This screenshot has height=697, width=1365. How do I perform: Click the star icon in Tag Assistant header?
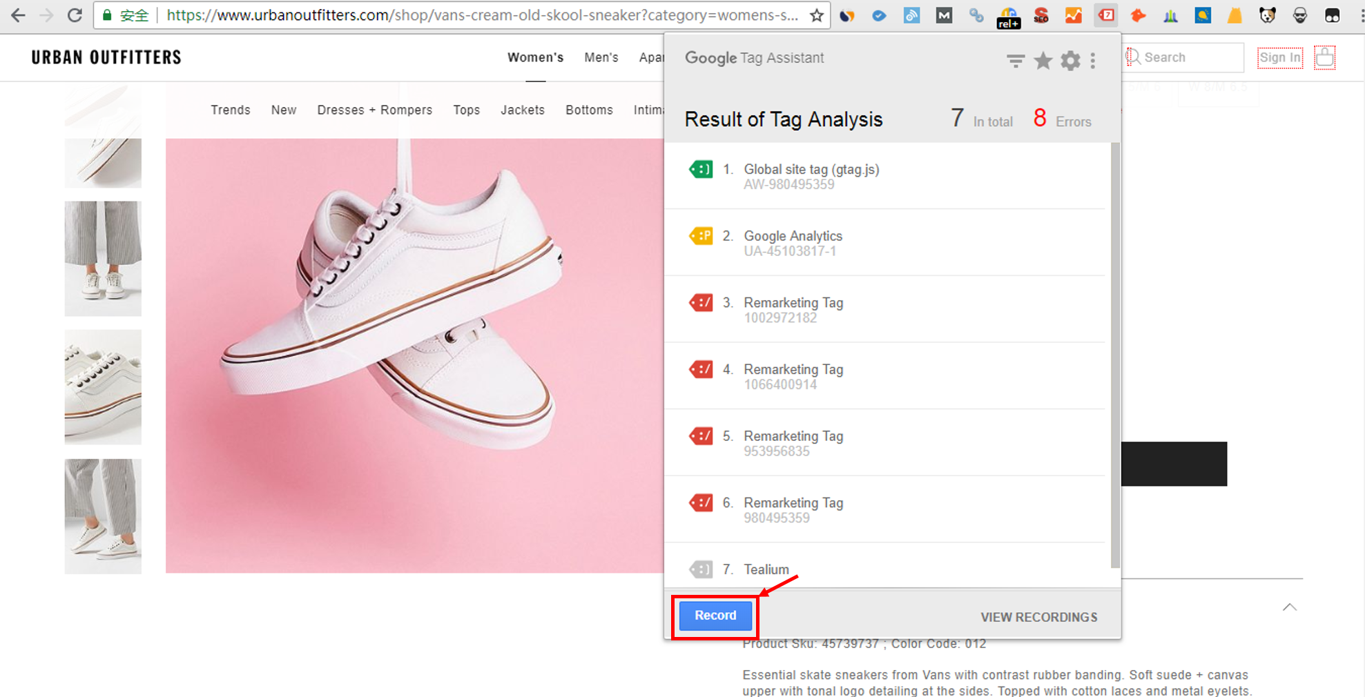[1043, 61]
